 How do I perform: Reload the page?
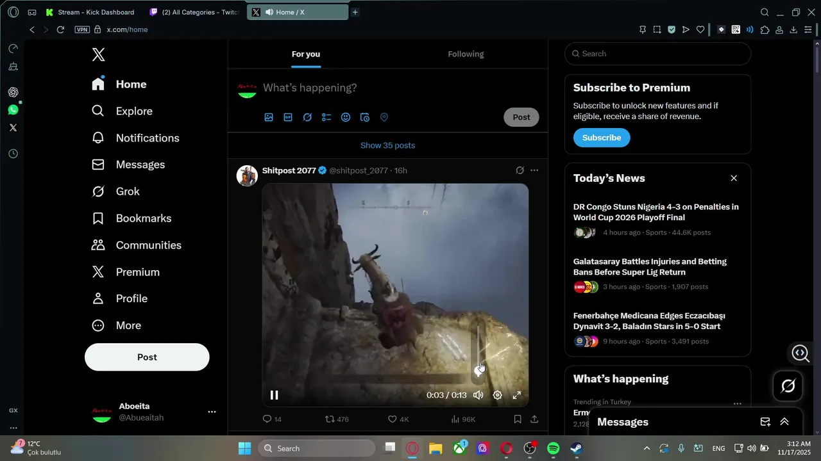[60, 29]
